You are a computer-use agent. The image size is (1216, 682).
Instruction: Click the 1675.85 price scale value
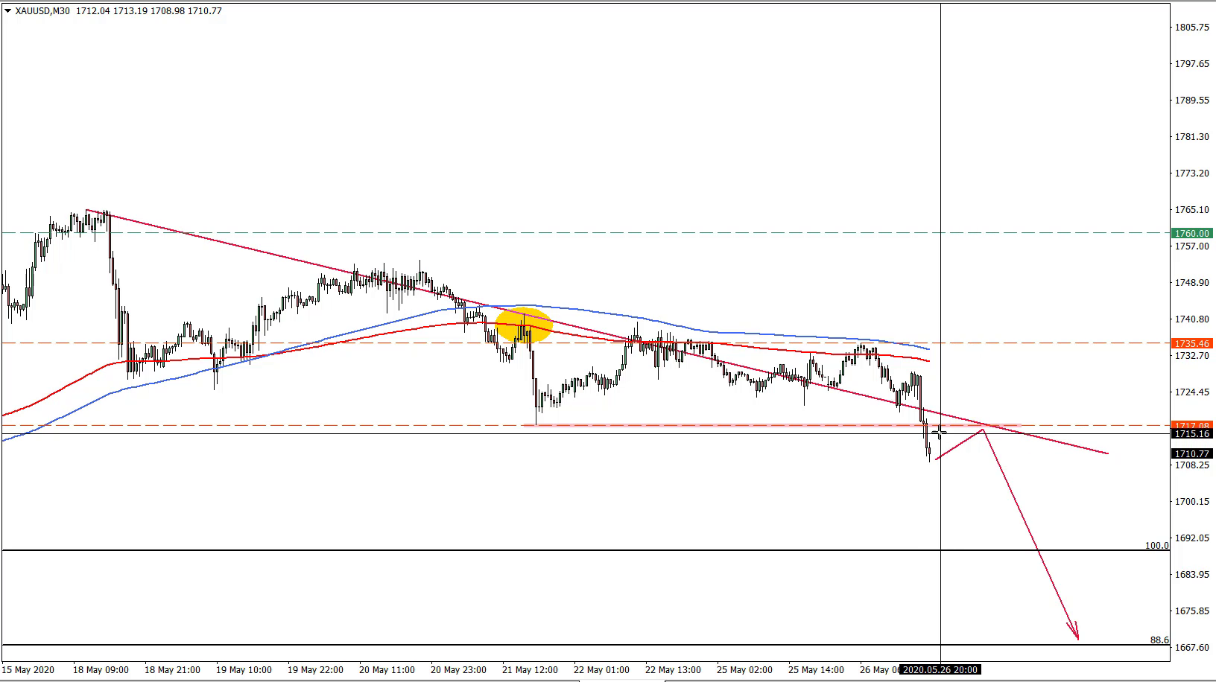1191,611
